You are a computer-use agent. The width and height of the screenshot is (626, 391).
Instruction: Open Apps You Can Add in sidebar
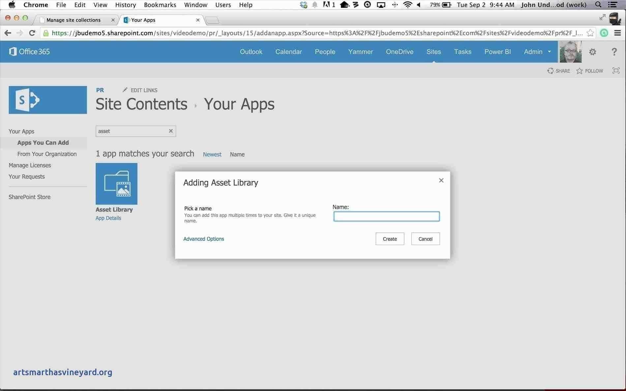[43, 143]
